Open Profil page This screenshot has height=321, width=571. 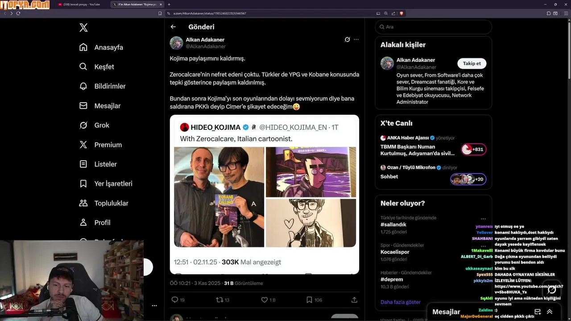coord(95,222)
